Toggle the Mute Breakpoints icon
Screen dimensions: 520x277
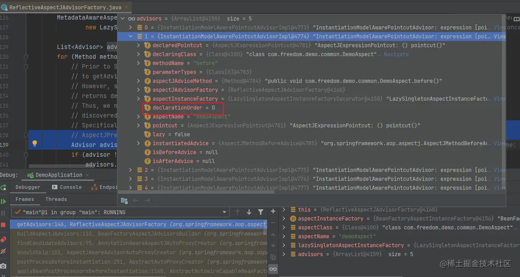click(x=3, y=252)
